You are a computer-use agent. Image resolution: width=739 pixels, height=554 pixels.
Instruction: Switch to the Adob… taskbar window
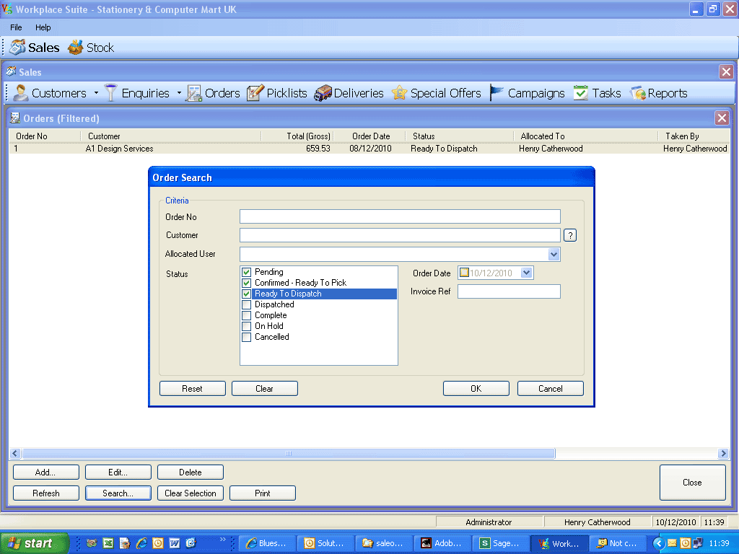point(442,543)
